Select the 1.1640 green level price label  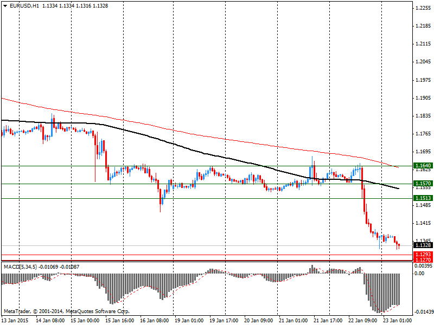[423, 166]
